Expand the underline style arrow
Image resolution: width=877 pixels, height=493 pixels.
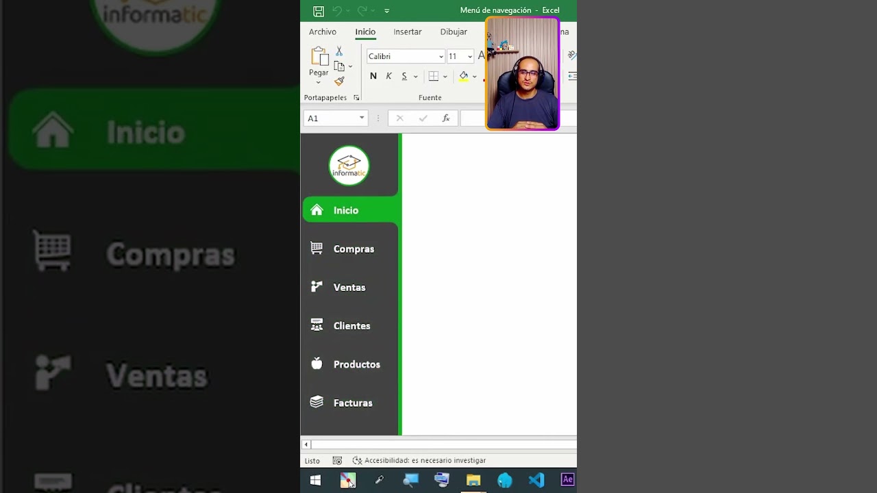coord(415,77)
